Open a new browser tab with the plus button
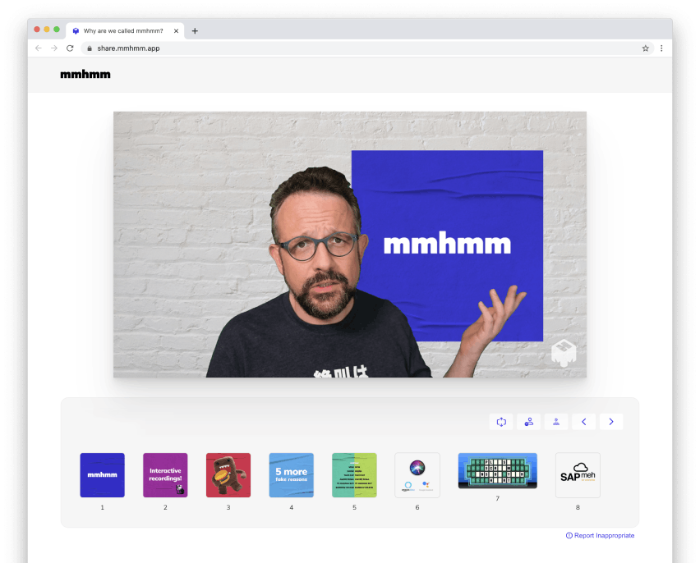The width and height of the screenshot is (700, 563). tap(195, 30)
